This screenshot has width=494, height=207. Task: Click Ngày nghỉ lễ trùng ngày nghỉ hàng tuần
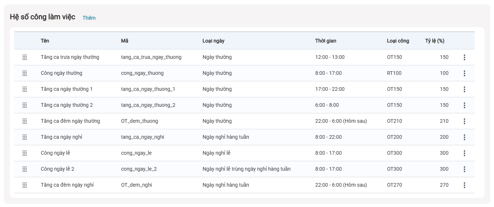pos(247,169)
